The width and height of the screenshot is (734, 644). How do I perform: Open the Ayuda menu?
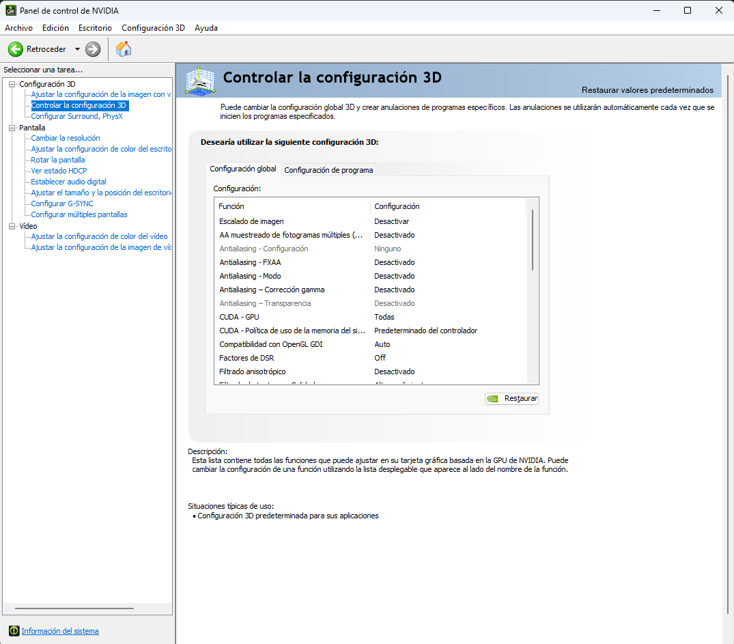(x=206, y=28)
